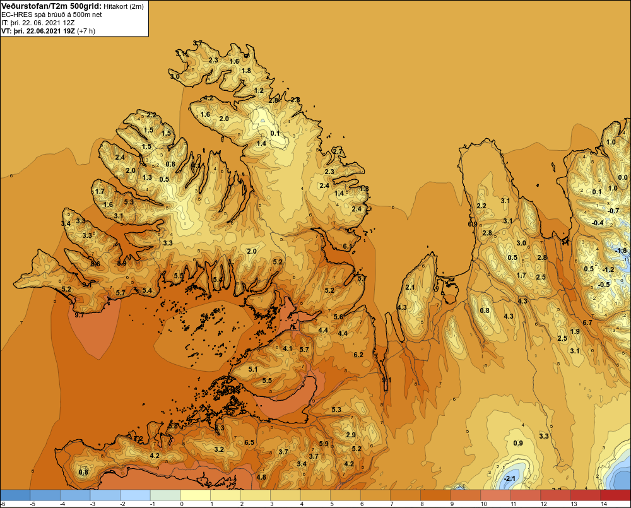The image size is (631, 508).
Task: Click the 1.8 temperature value
Action: (246, 71)
